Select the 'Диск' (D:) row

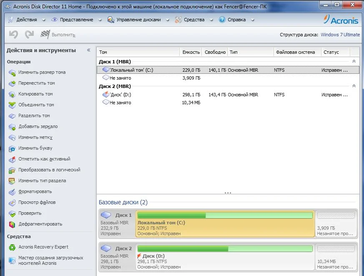tap(228, 95)
